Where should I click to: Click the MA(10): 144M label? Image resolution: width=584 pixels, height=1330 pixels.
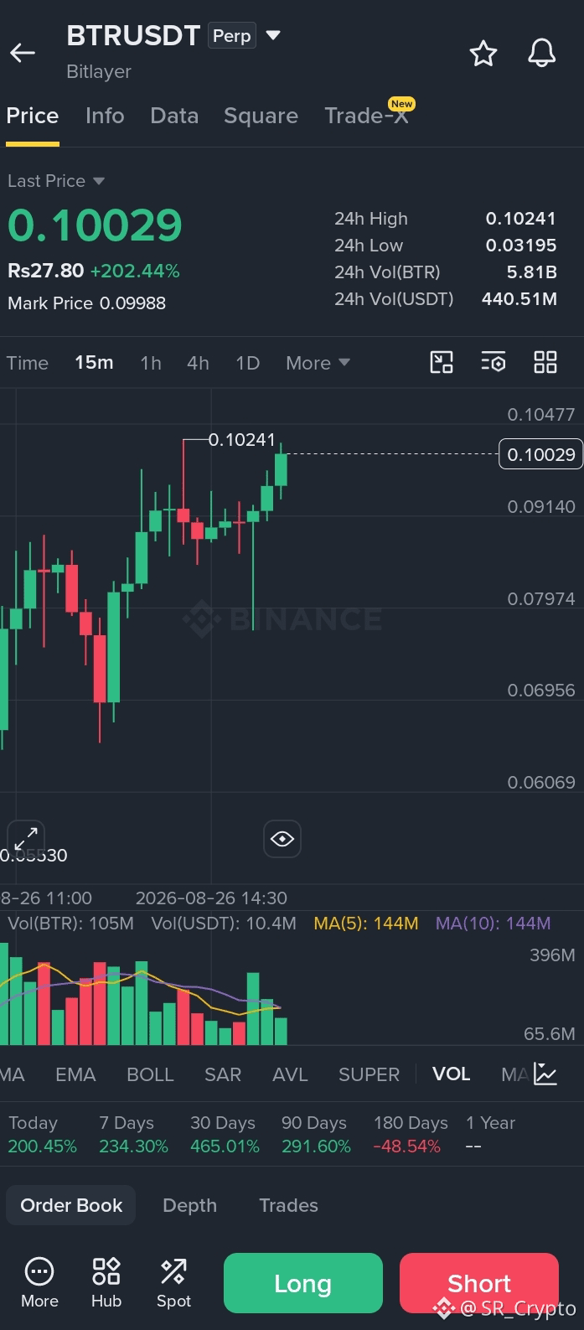(x=493, y=924)
